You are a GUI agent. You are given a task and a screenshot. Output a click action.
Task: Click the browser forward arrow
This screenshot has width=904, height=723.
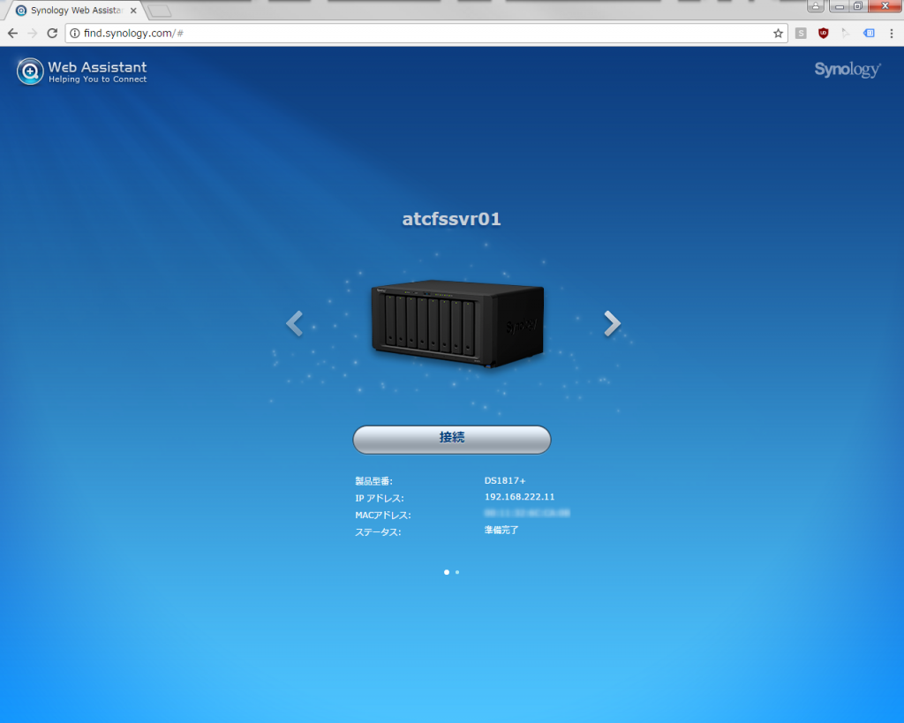click(33, 34)
